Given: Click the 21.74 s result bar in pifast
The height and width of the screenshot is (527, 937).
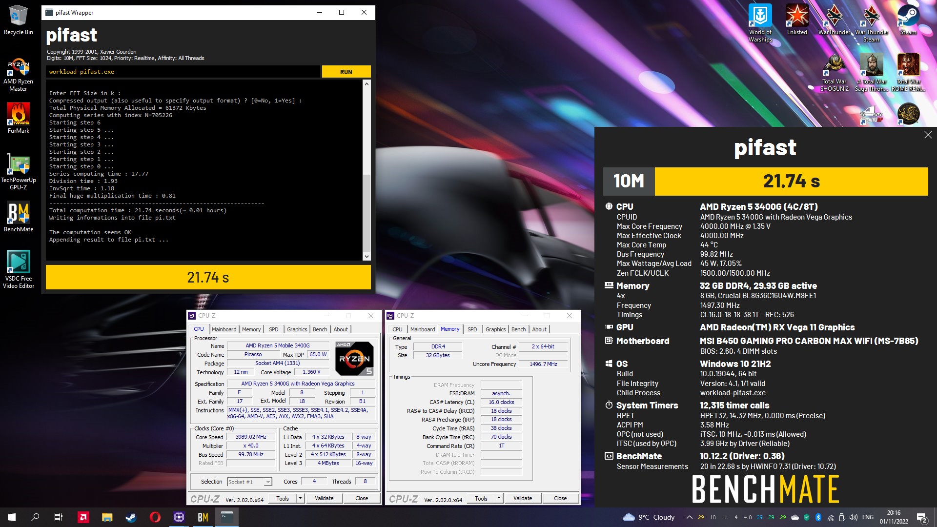Looking at the screenshot, I should [x=208, y=277].
